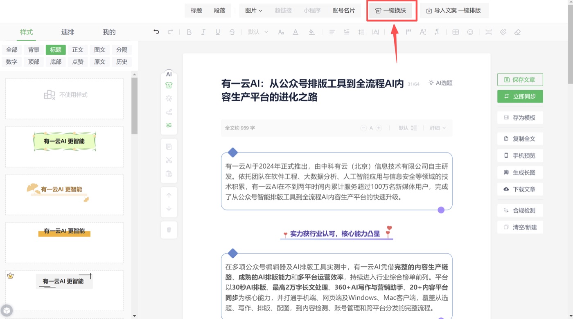The height and width of the screenshot is (319, 573).
Task: Click the 保存文章 button
Action: [520, 80]
